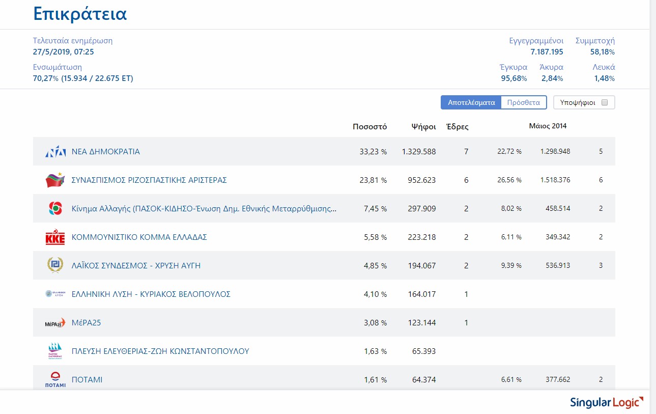Screen dimensions: 656x414
Task: Open ΠΛΕΥΣΗ ΕΛΕΥΘΕΡΙΑΣ-ΖΩΗ ΚΩΝΣΤΑΝΤΟΠΟΥΛΟΥ link
Action: (160, 351)
